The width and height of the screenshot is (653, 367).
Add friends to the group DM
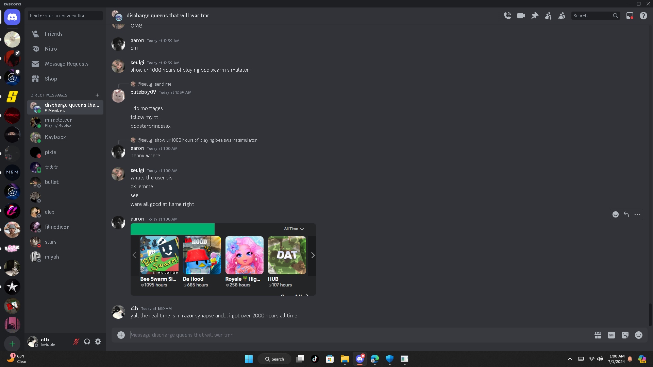coord(548,16)
